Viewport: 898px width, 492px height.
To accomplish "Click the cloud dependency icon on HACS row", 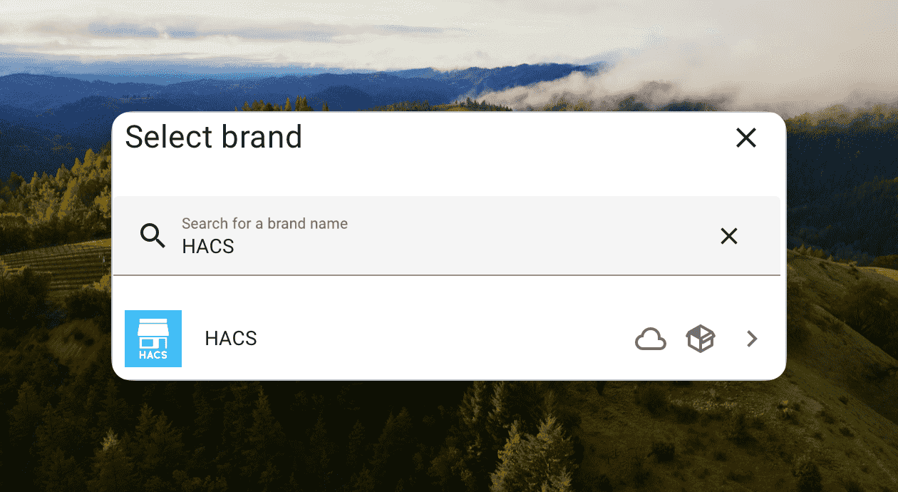I will pos(650,339).
